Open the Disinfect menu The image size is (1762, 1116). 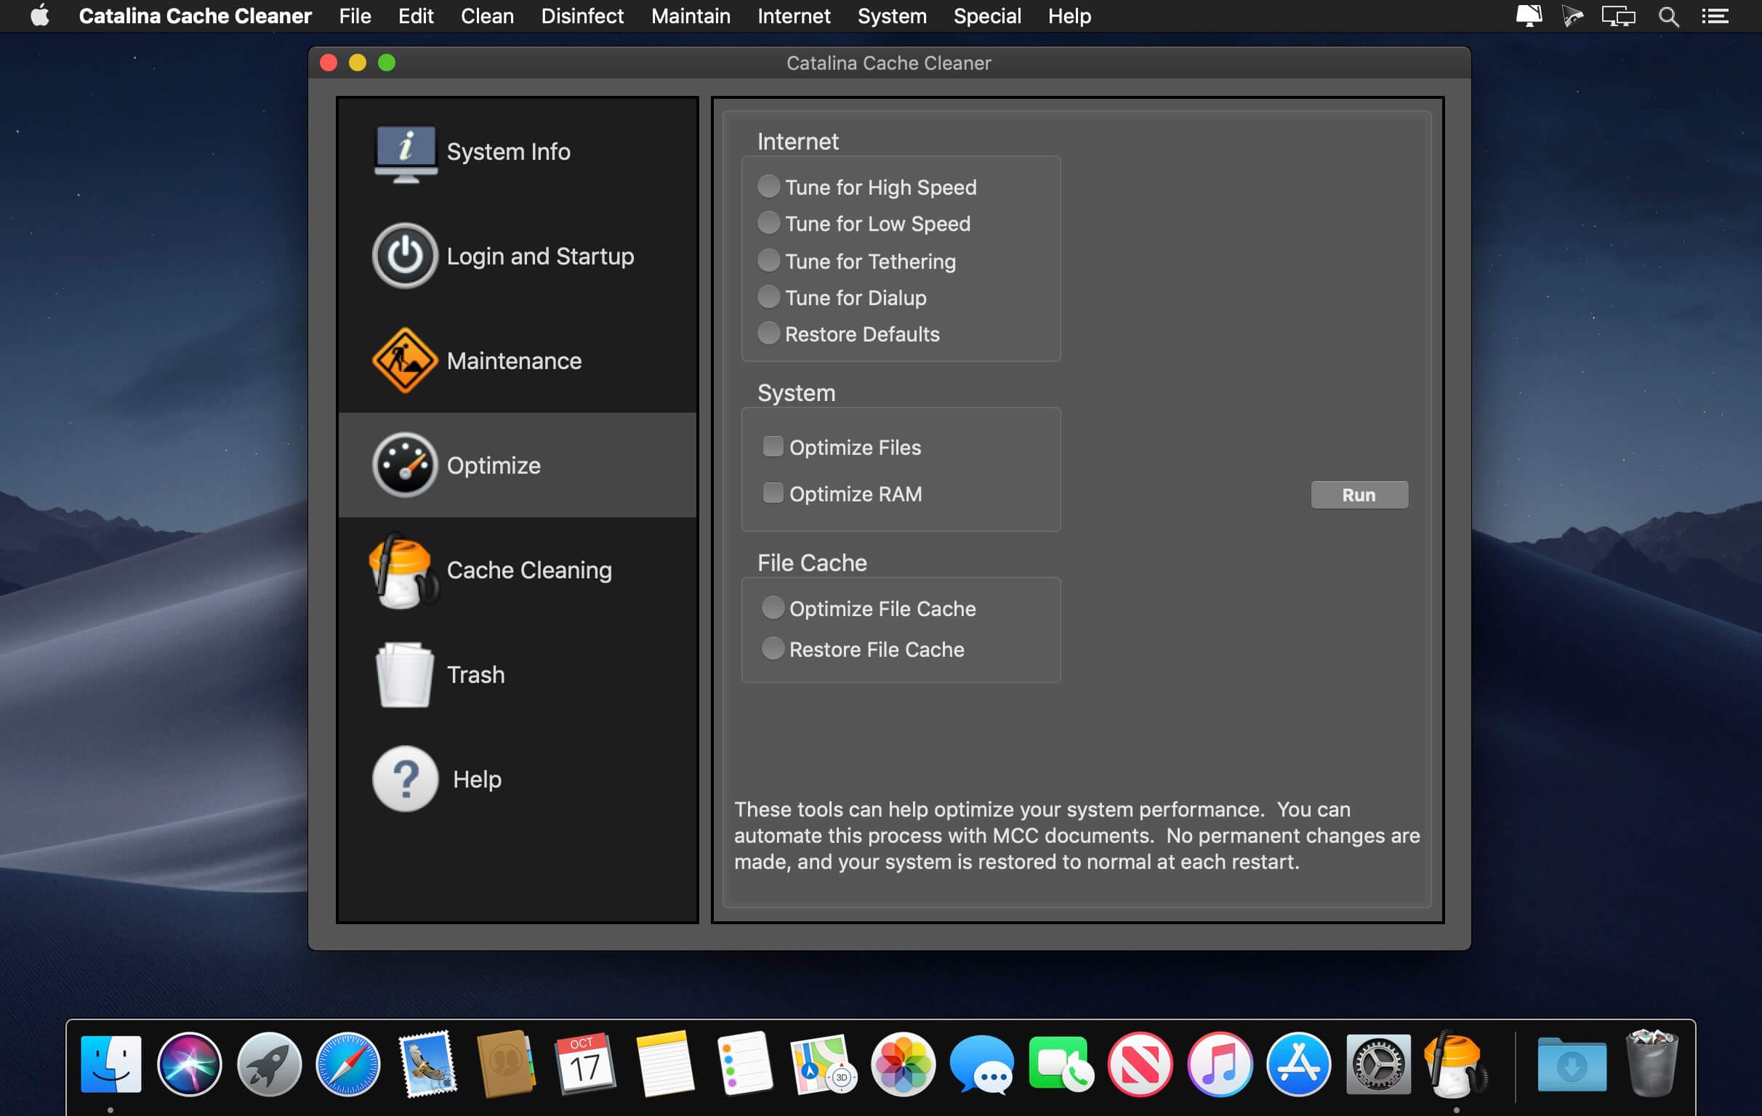pyautogui.click(x=582, y=16)
